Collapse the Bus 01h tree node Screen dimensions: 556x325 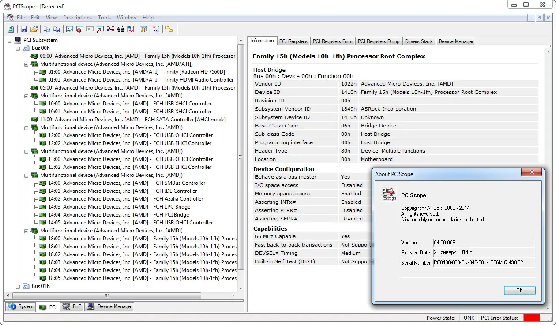18,286
